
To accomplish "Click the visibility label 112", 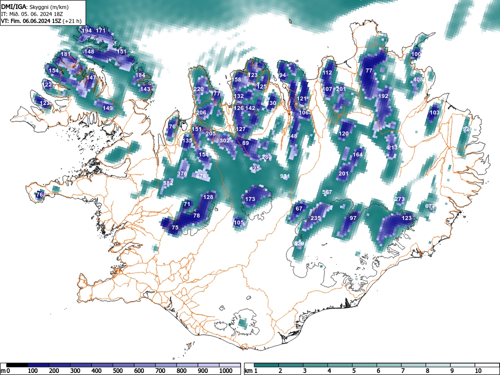I will click(x=327, y=72).
